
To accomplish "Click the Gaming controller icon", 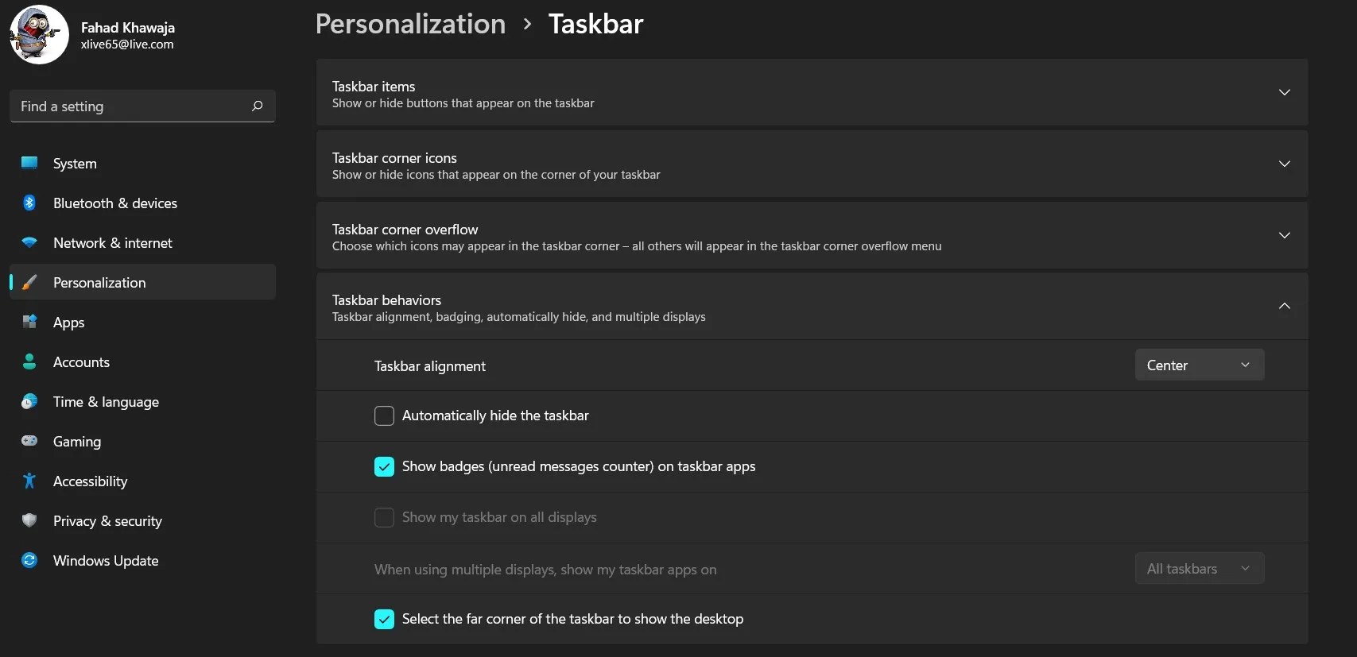I will 29,441.
